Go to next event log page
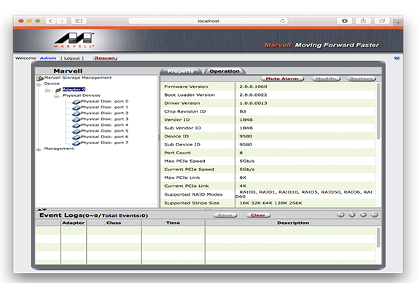Image resolution: width=417 pixels, height=283 pixels. pos(363,215)
